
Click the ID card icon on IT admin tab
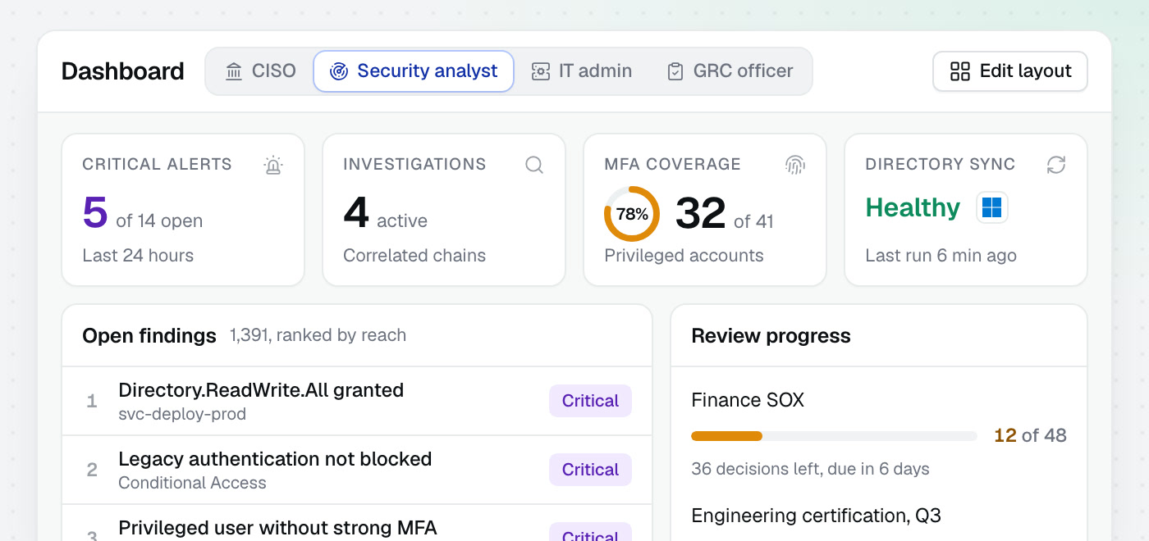[541, 71]
